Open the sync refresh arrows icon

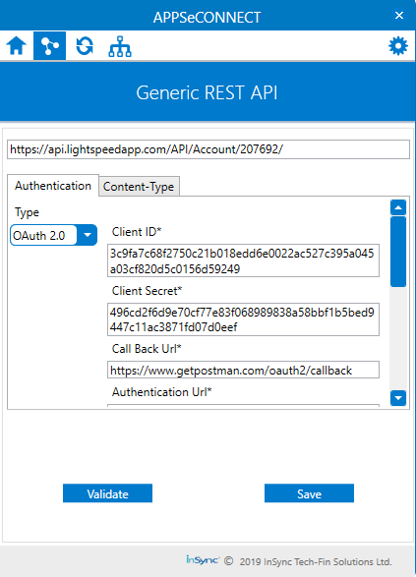85,46
